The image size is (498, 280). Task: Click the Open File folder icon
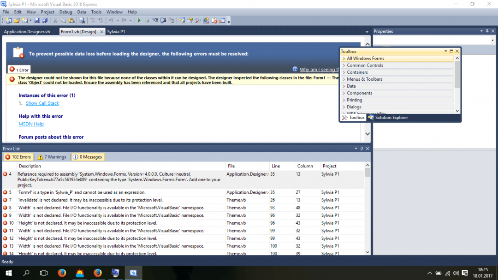17,21
